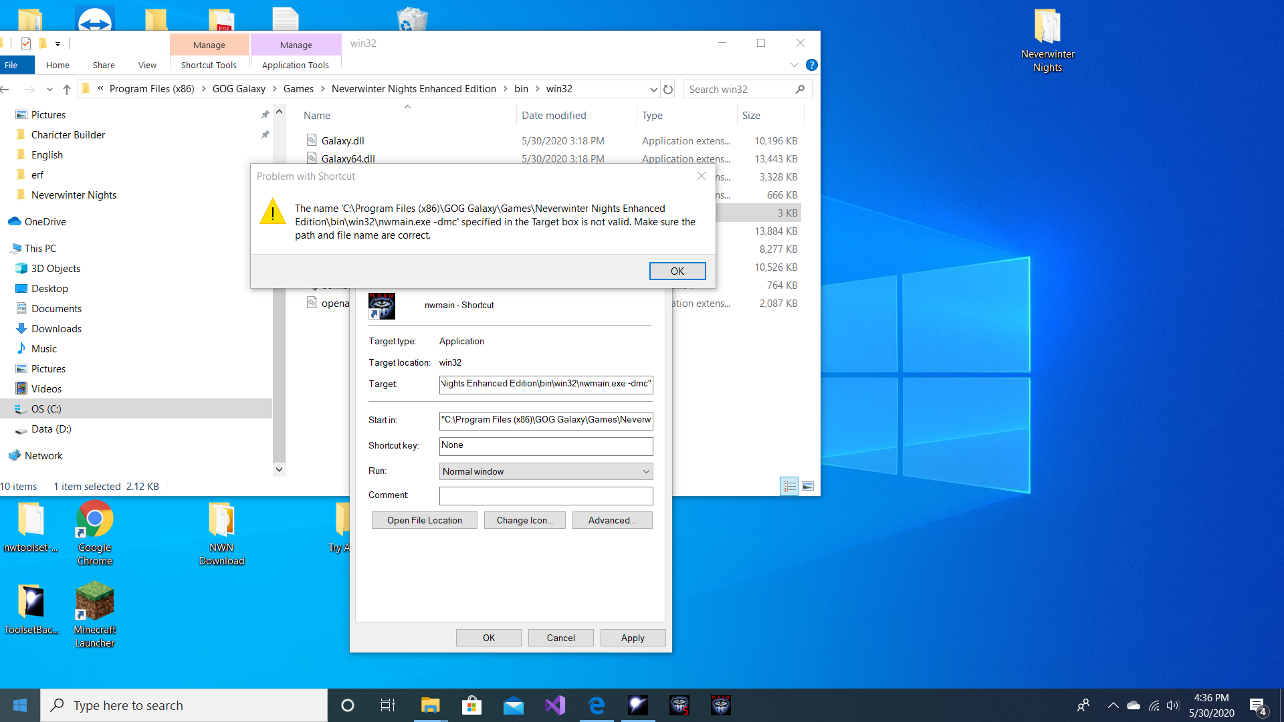Click OK at bottom of properties dialog

(489, 638)
